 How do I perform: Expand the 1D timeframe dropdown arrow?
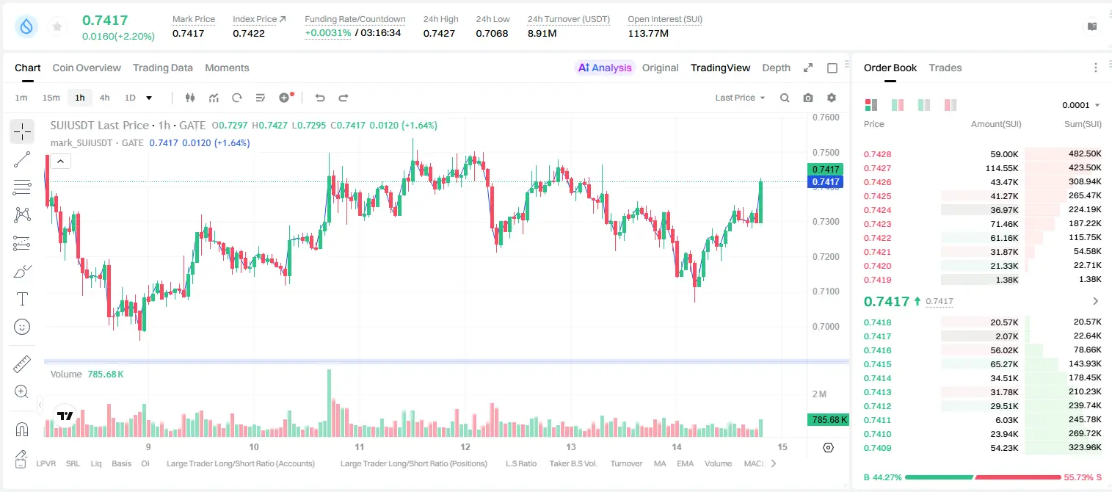point(149,98)
